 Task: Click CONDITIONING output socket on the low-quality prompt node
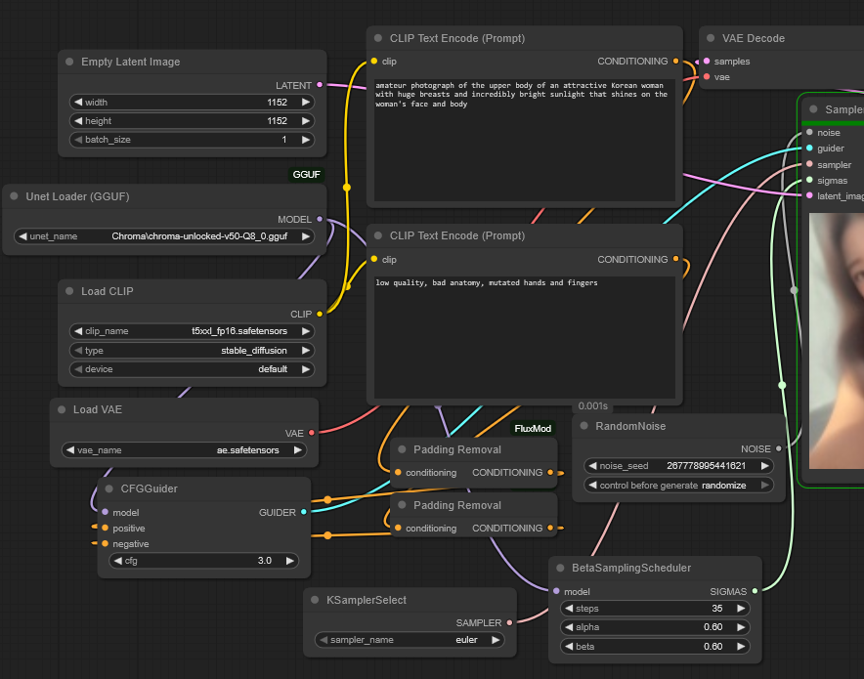(x=676, y=259)
